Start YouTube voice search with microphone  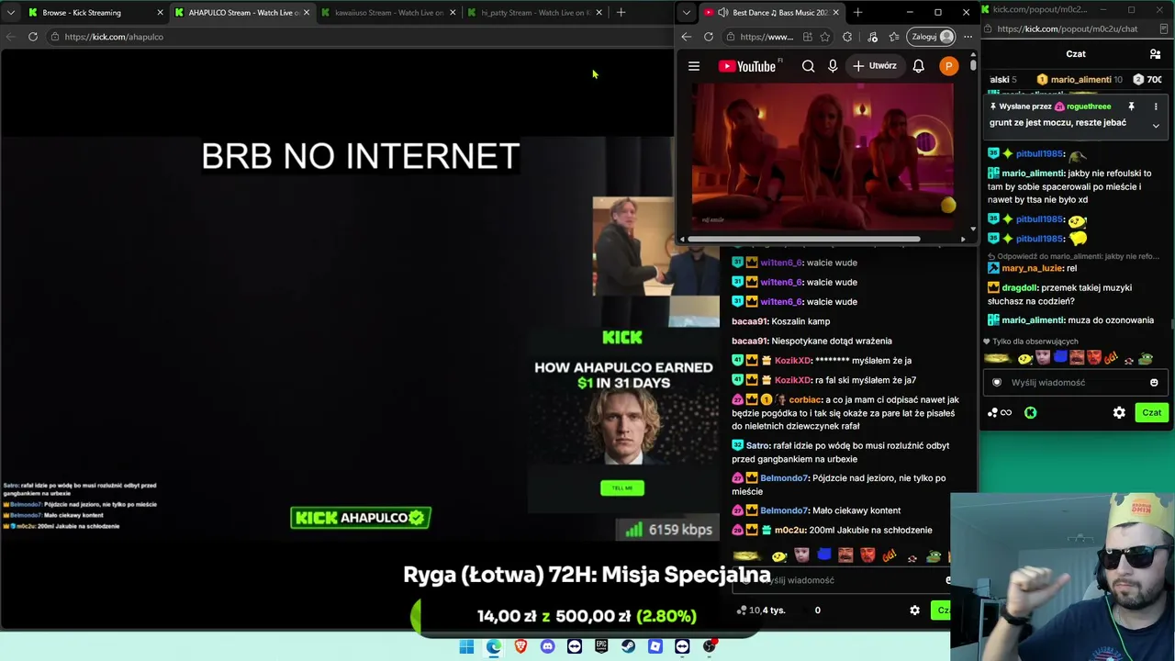(833, 66)
